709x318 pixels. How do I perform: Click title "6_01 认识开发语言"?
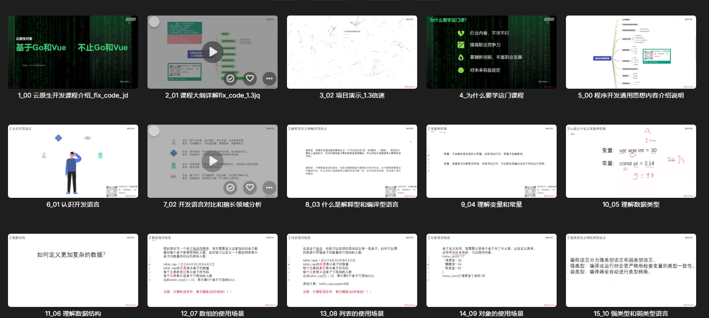pyautogui.click(x=73, y=204)
